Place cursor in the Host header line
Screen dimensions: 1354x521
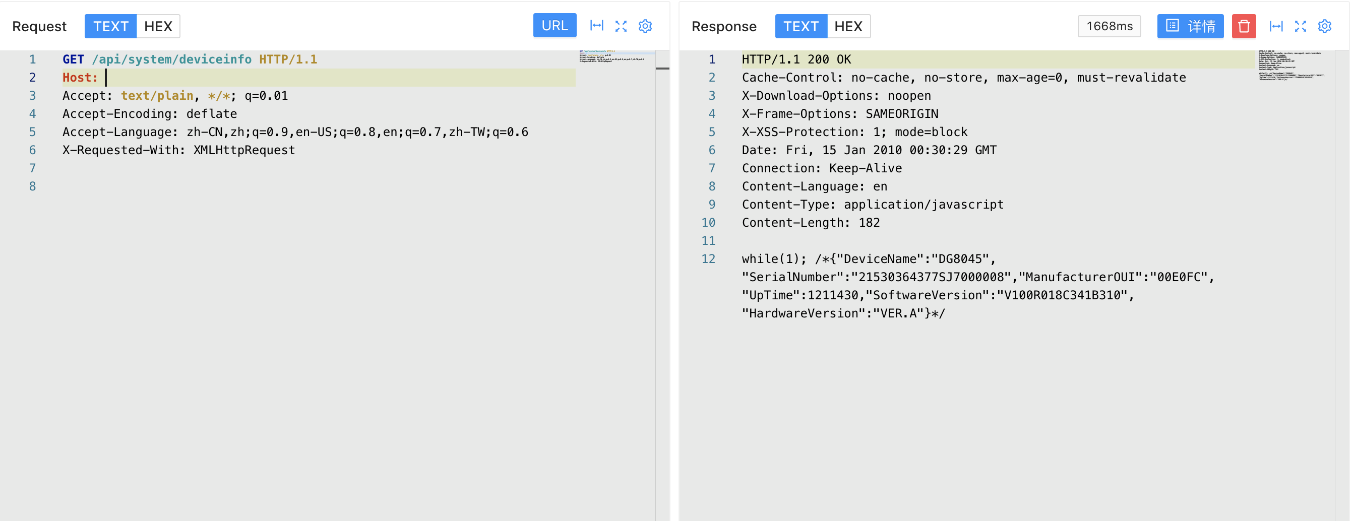pyautogui.click(x=316, y=78)
